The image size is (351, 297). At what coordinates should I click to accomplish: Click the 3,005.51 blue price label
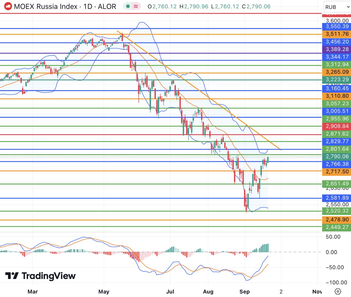(x=336, y=111)
